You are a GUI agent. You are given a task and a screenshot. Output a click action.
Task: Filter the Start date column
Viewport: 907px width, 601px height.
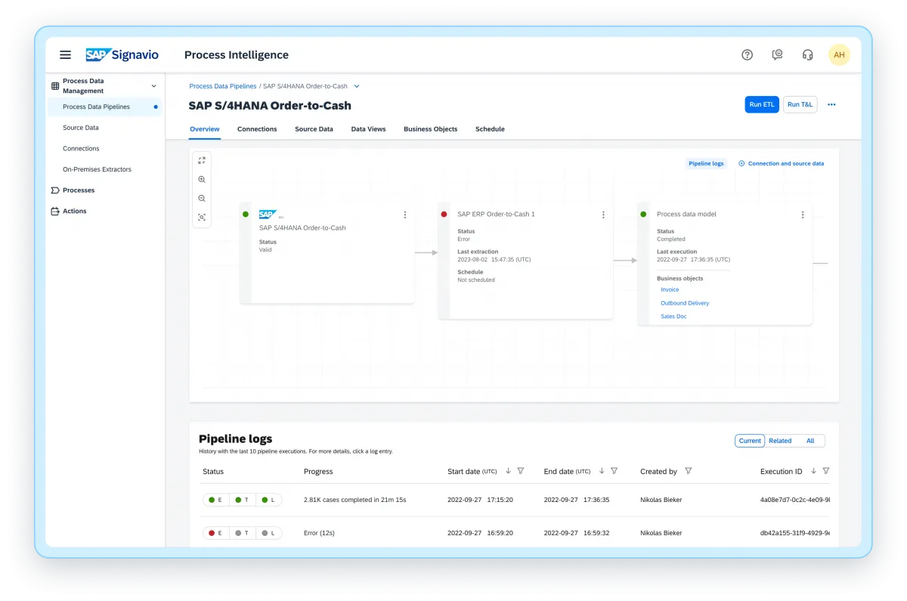521,471
